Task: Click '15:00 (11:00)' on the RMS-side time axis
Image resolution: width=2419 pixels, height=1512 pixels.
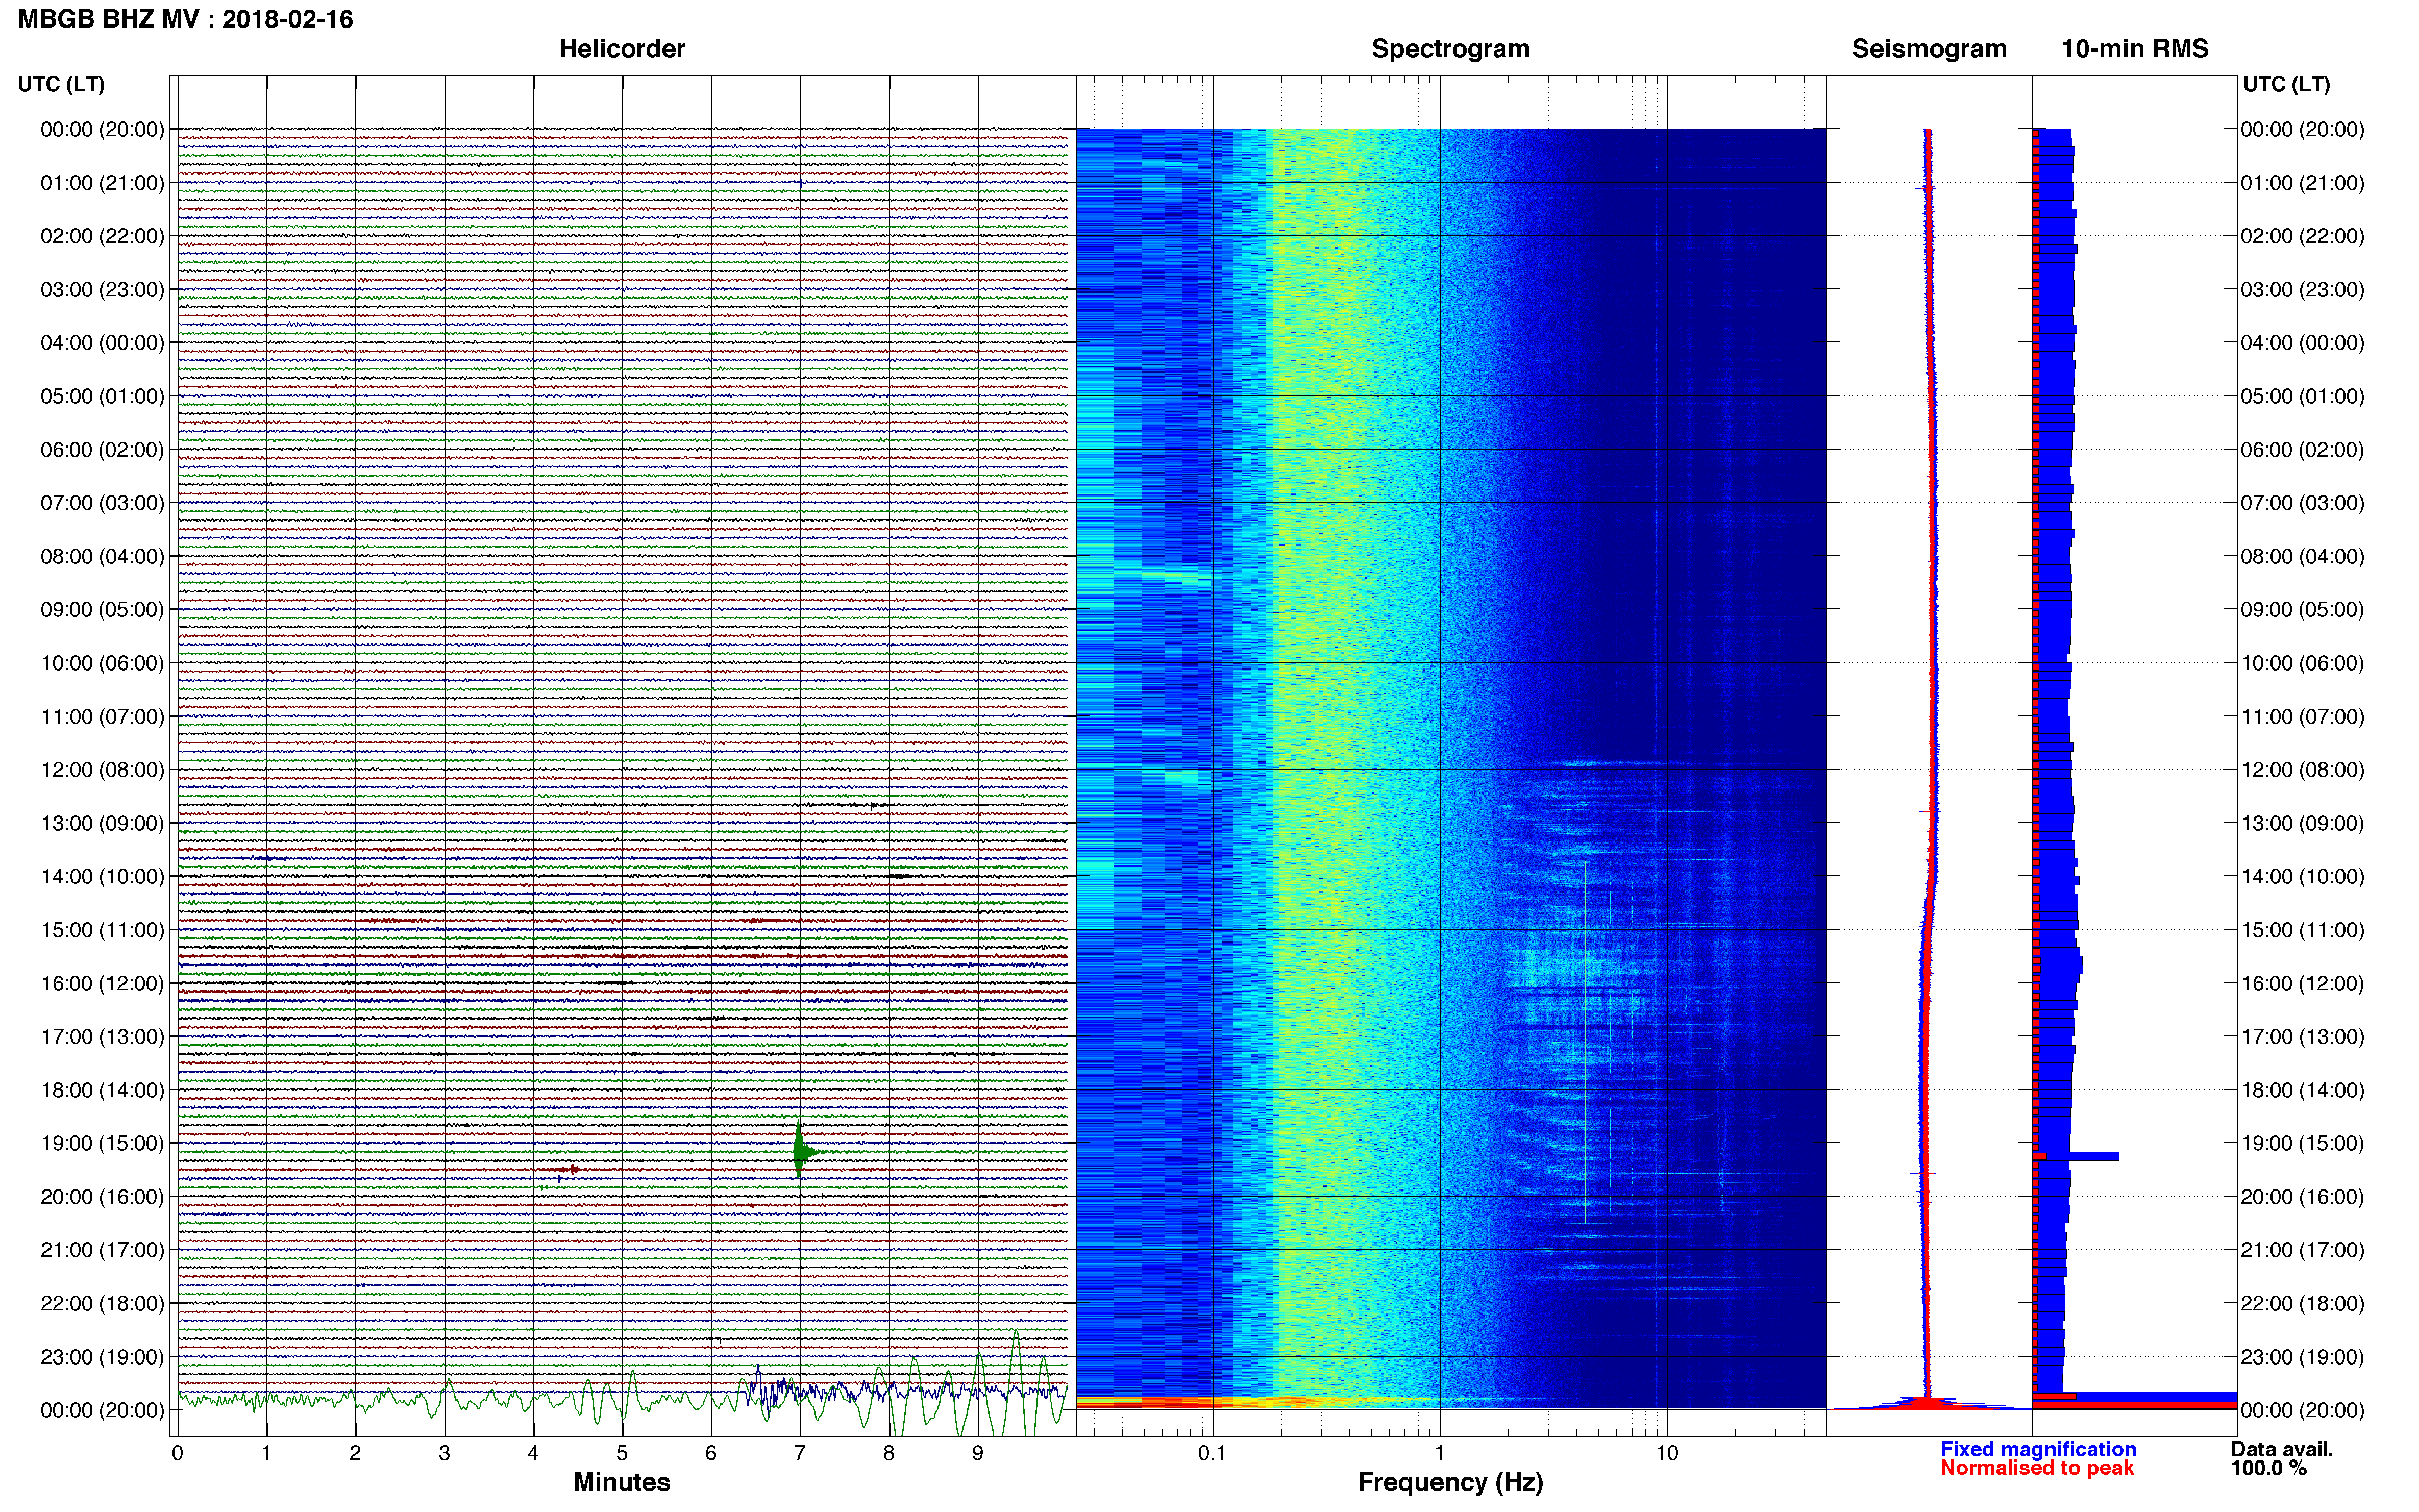Action: click(x=2302, y=930)
